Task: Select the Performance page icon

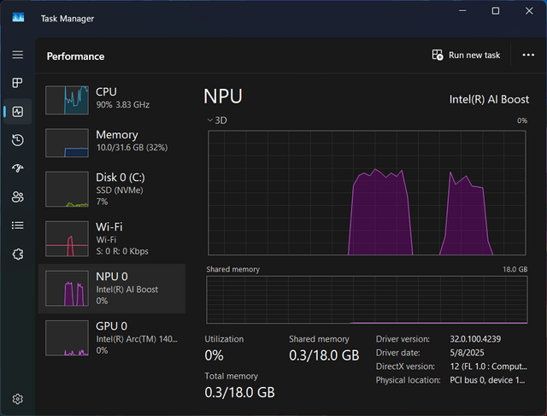Action: (x=17, y=112)
